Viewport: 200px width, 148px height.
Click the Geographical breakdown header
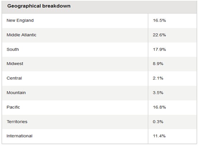coord(39,6)
